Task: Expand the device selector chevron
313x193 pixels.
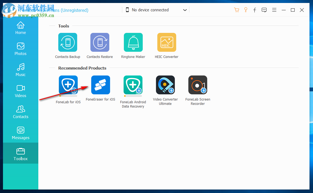Action: click(185, 10)
